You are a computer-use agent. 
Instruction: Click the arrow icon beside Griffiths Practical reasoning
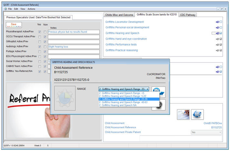click(x=217, y=50)
